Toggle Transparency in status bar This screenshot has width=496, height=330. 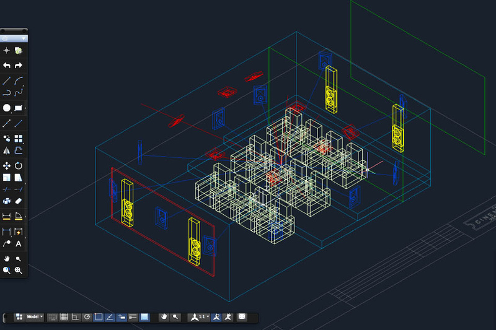click(x=144, y=317)
